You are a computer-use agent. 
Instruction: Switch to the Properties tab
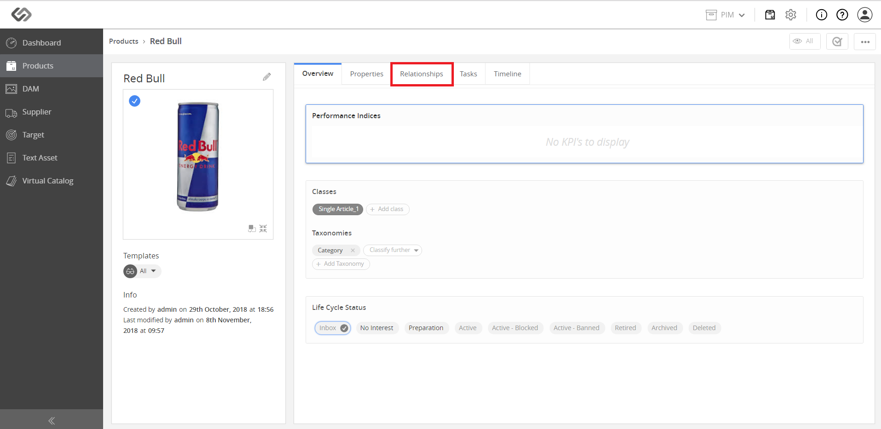coord(366,74)
